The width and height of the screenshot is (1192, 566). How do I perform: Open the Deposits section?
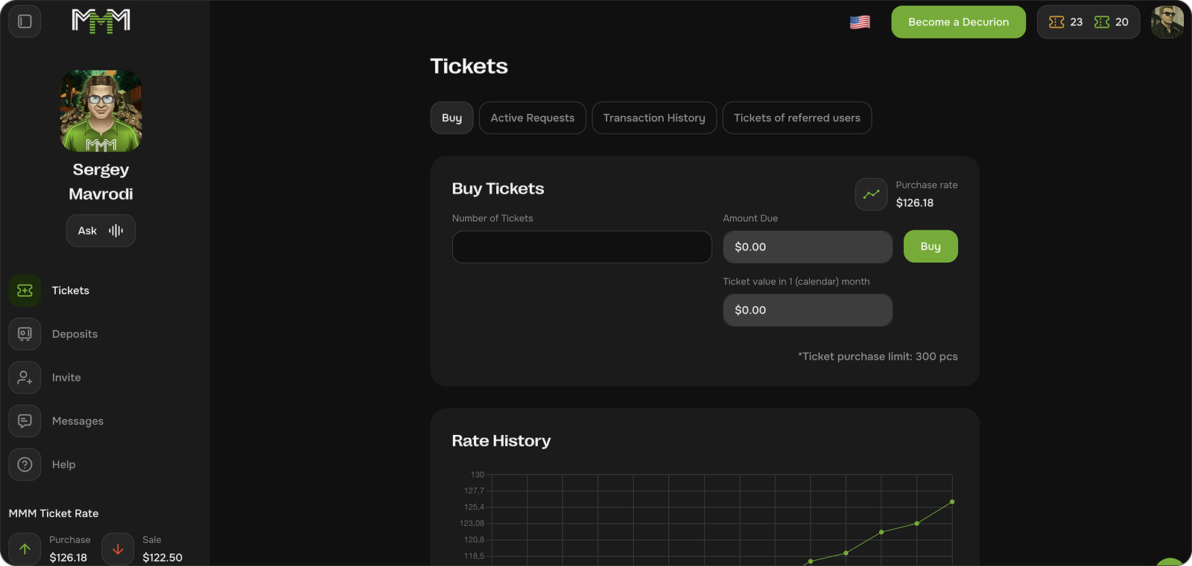74,334
